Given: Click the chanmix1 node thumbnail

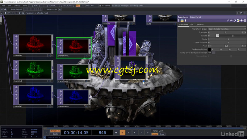Looking at the screenshot, I should (35, 44).
